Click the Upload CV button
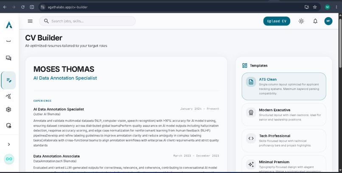The image size is (342, 173). click(277, 21)
